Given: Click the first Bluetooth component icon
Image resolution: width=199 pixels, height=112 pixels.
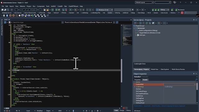Looking at the screenshot, I should click(4, 16).
